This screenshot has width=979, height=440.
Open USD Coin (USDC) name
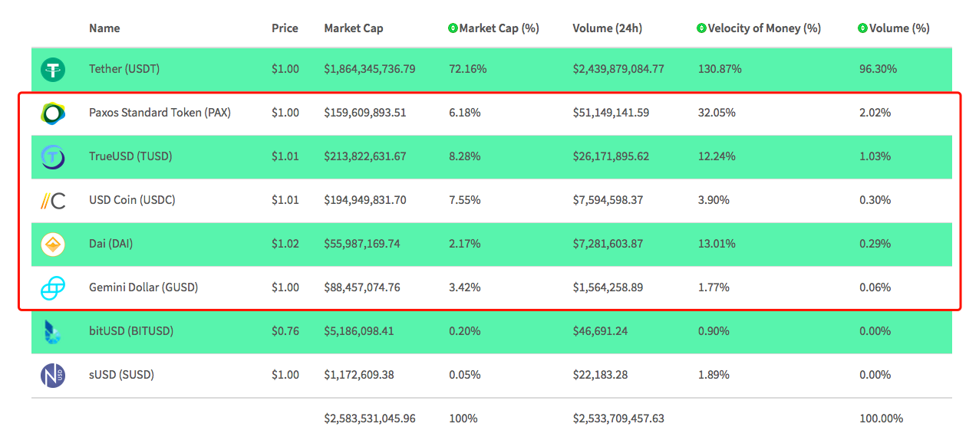(132, 200)
